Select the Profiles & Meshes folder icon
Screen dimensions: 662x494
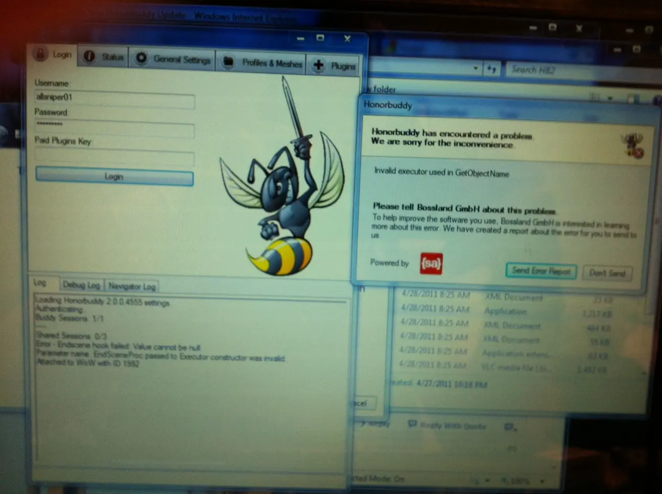(x=228, y=62)
